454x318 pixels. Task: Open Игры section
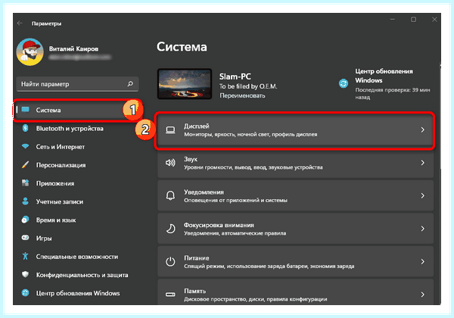click(44, 238)
